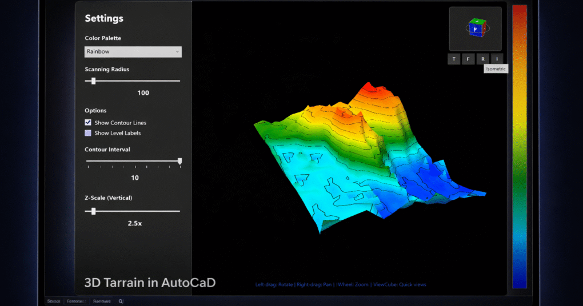Image resolution: width=583 pixels, height=306 pixels.
Task: Click the first tab in bottom bar
Action: [x=54, y=301]
